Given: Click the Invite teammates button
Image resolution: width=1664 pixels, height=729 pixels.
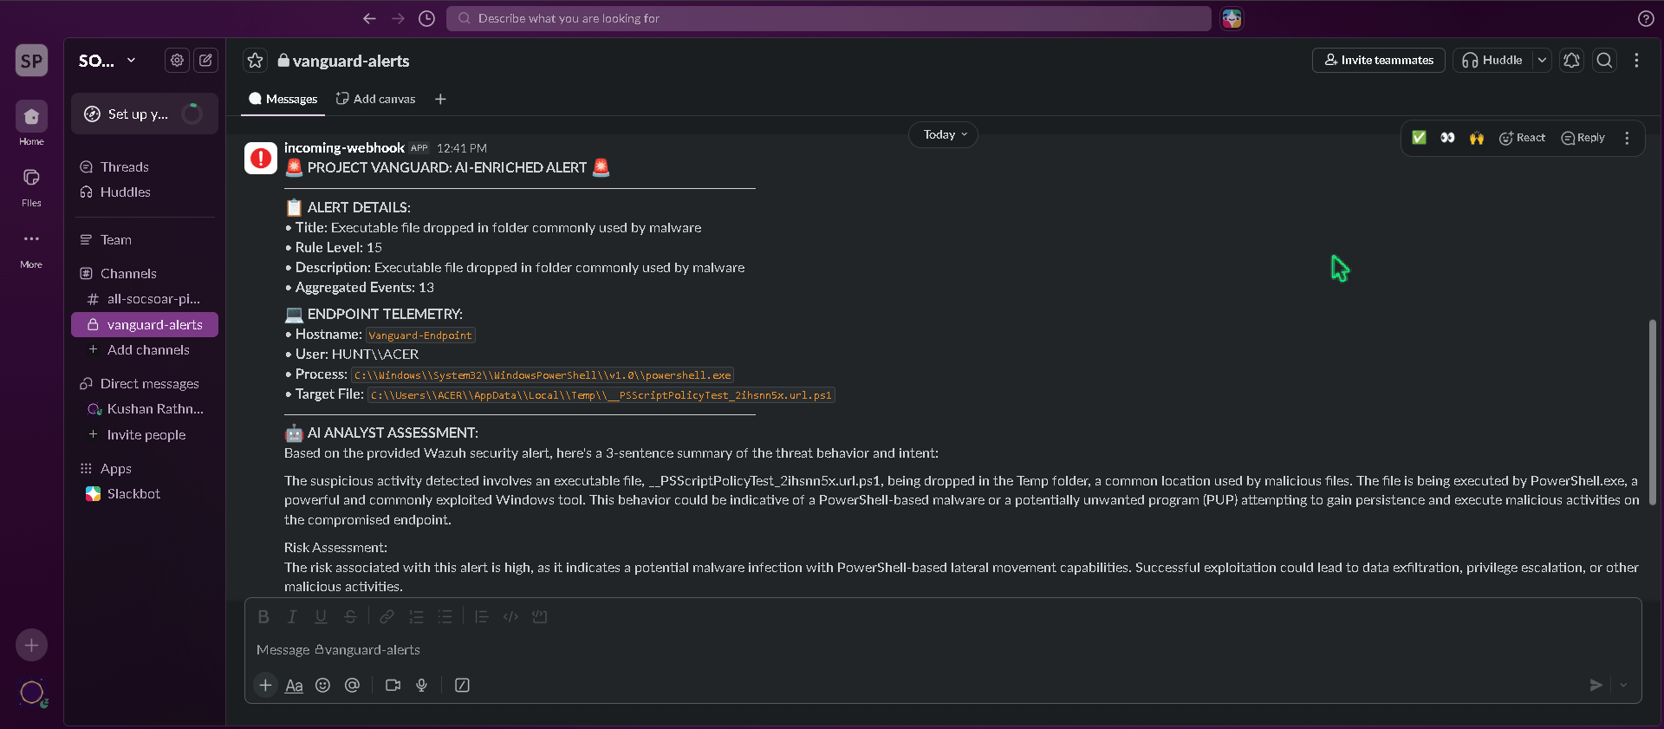Looking at the screenshot, I should pyautogui.click(x=1378, y=60).
